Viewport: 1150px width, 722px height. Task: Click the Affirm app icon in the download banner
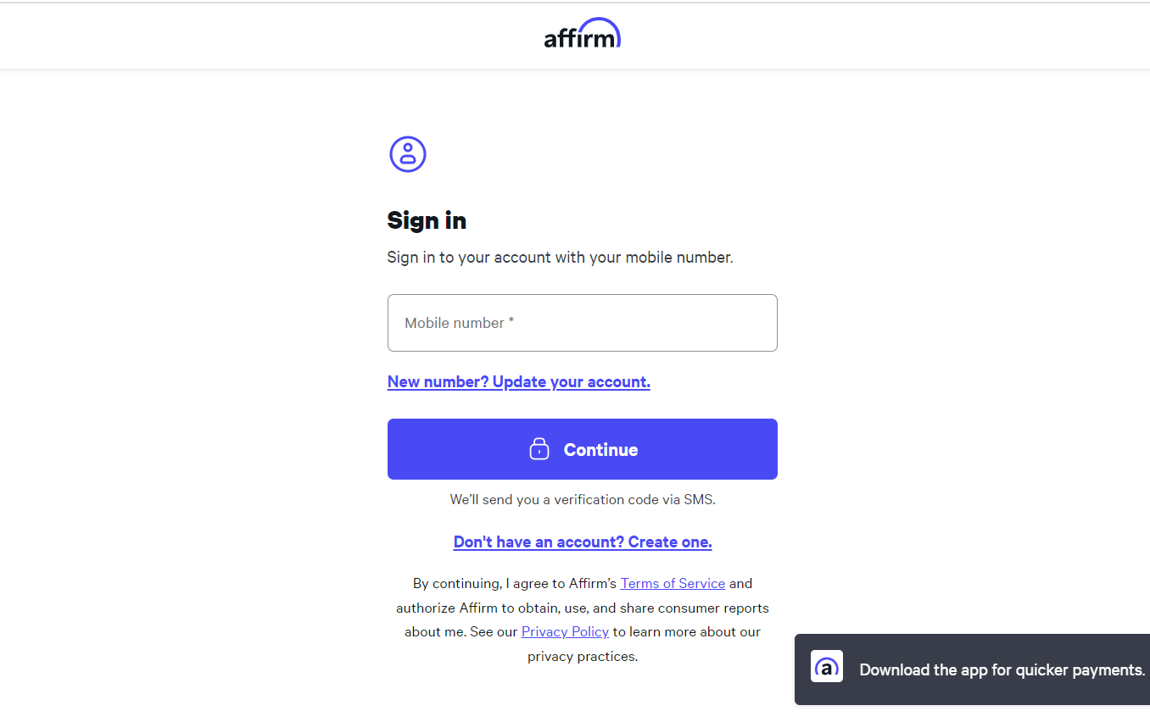(x=827, y=668)
